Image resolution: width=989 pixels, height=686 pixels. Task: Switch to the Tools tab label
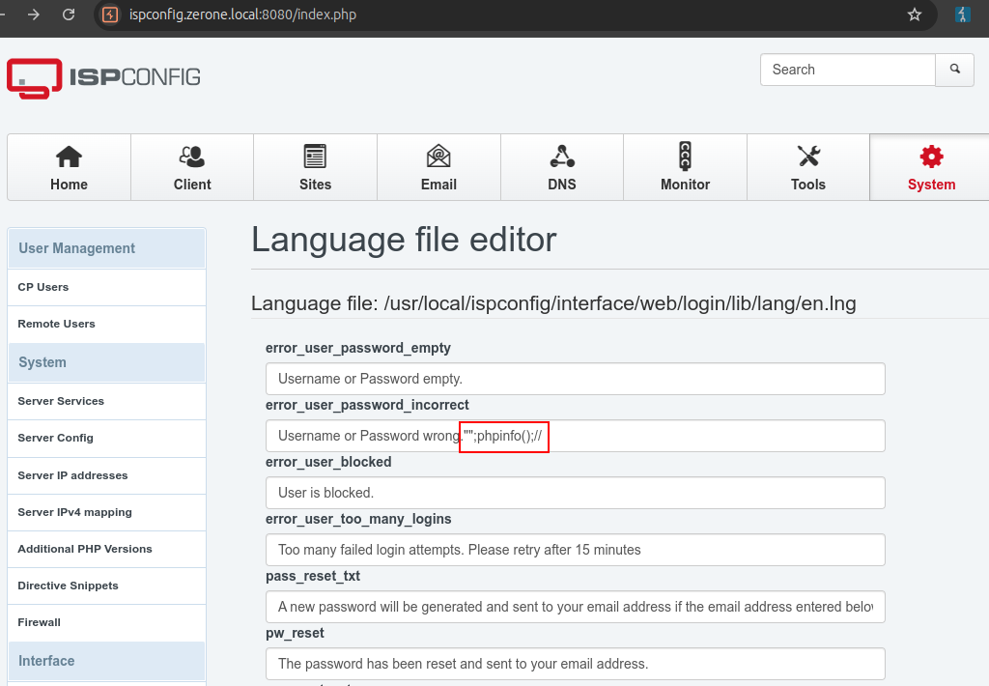[x=808, y=185]
